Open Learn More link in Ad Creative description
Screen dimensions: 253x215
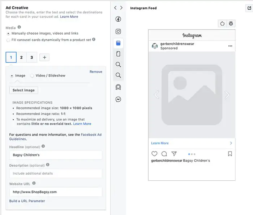point(69,17)
